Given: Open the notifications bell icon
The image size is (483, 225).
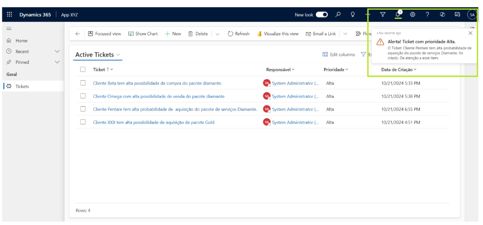Looking at the screenshot, I should [398, 15].
